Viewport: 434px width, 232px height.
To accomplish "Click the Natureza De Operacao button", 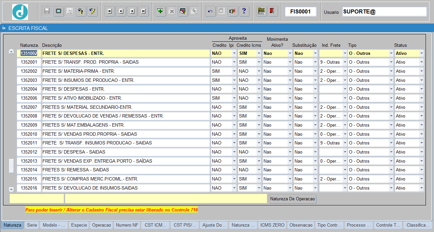I will (x=293, y=199).
